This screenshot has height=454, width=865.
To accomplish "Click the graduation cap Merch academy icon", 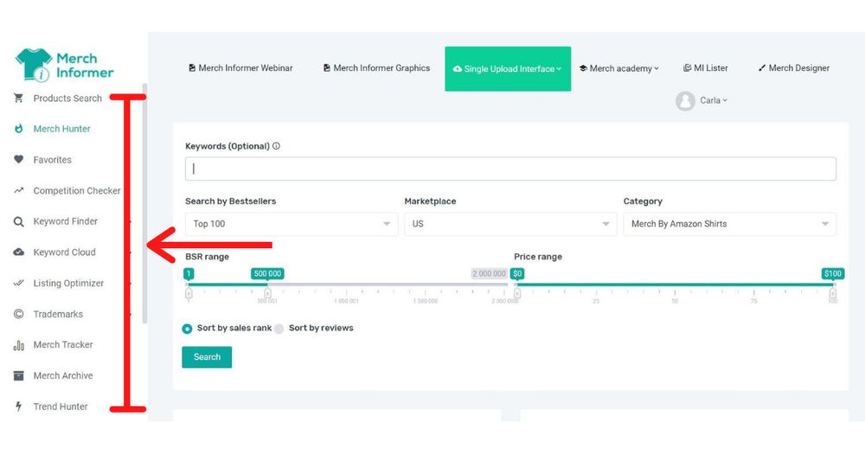I will (x=583, y=68).
